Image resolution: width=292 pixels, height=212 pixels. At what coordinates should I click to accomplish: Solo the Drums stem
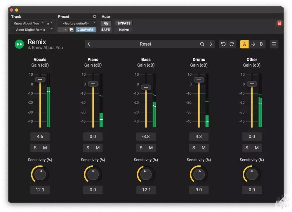[x=194, y=148]
